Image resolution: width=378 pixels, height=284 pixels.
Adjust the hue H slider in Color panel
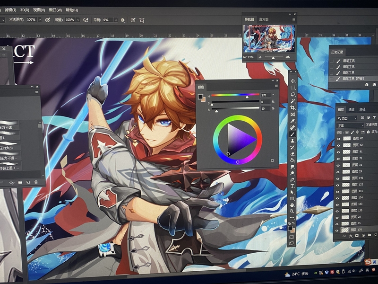pos(235,95)
